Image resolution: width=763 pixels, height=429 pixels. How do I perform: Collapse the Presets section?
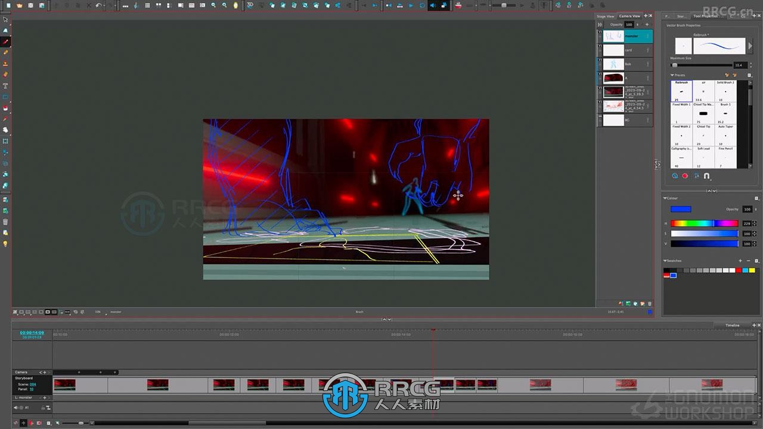coord(672,76)
